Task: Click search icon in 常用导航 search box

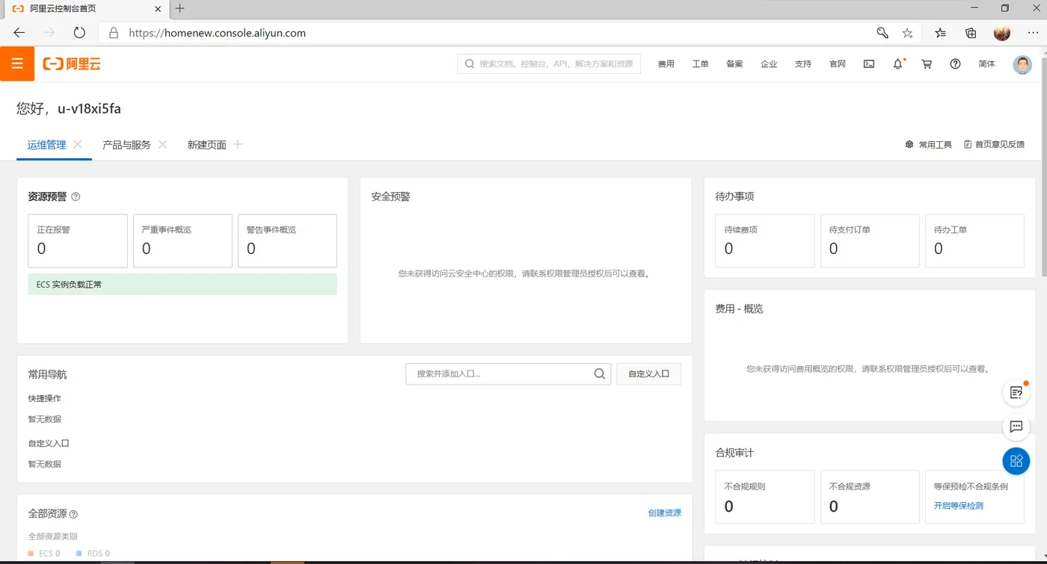Action: pyautogui.click(x=600, y=374)
